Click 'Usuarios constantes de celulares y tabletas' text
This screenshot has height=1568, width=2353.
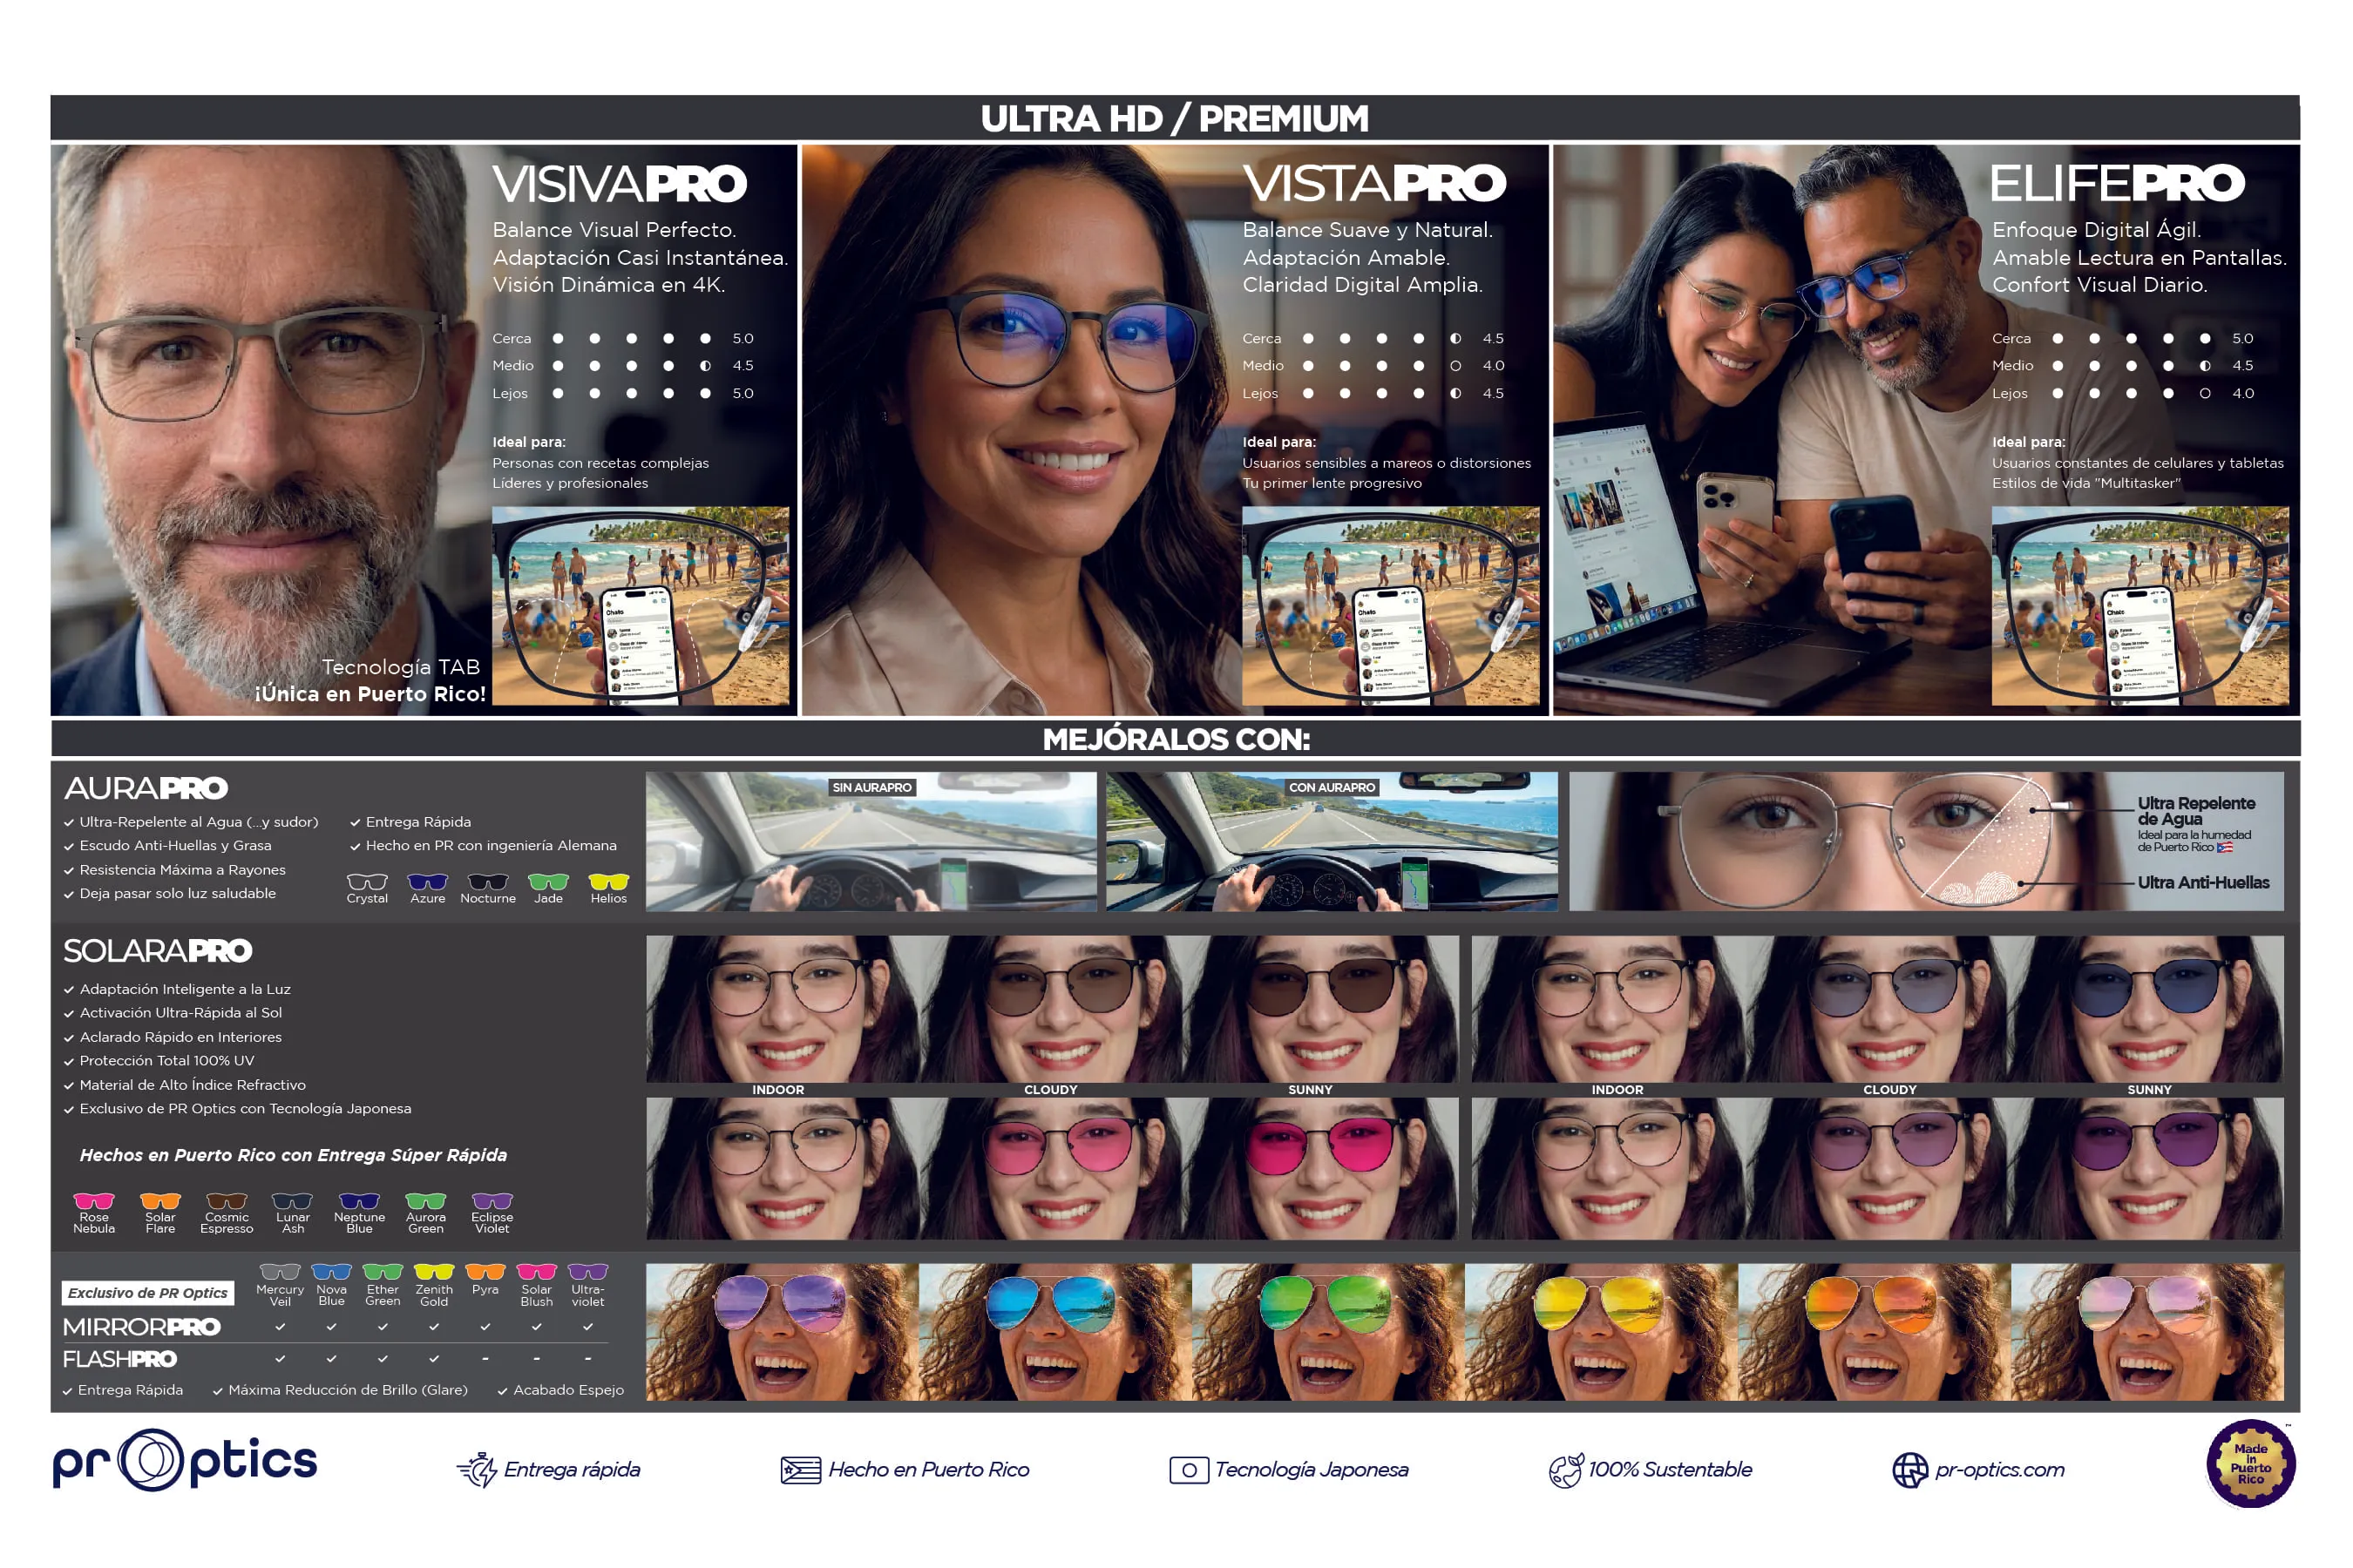2138,463
